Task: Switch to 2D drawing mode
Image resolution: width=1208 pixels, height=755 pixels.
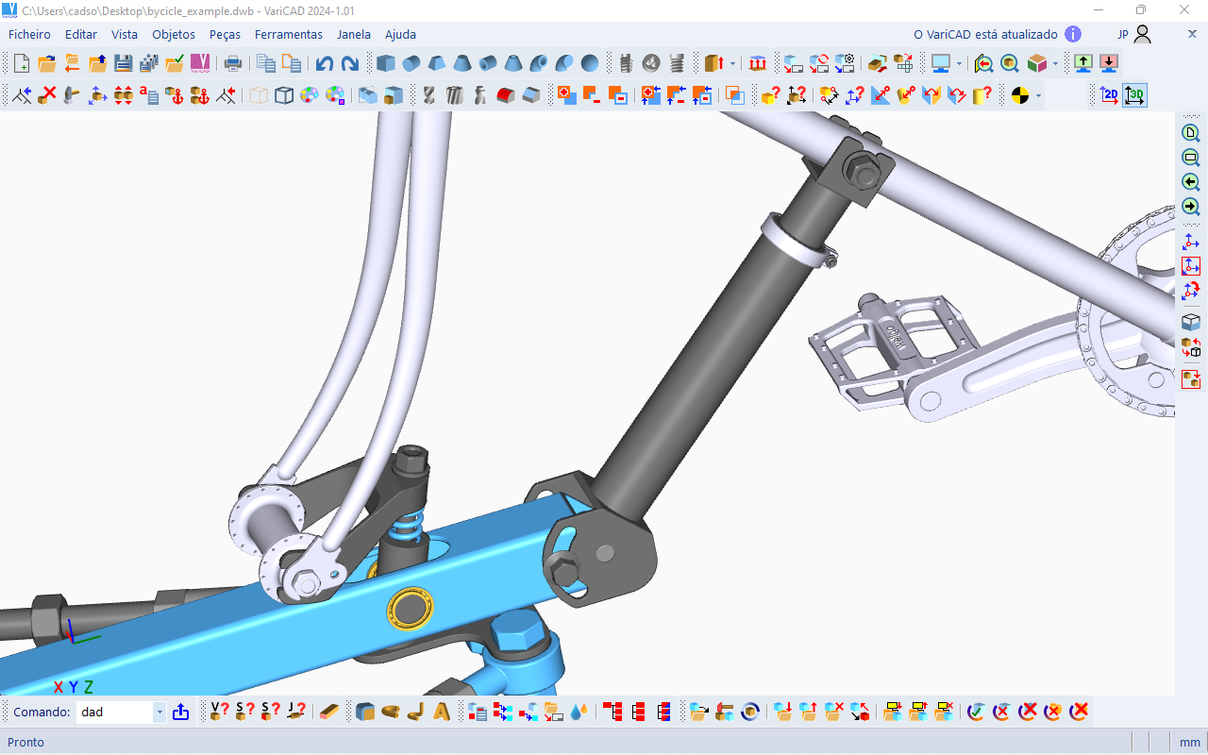Action: pos(1109,95)
